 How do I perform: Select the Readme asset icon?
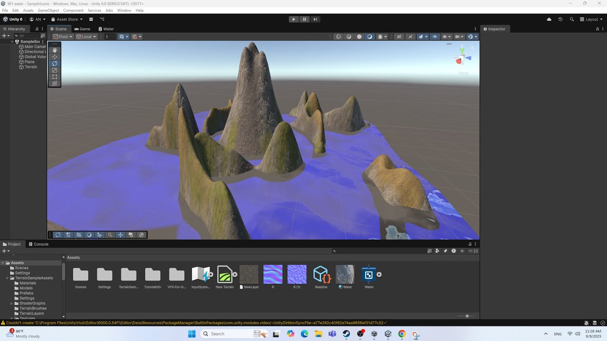coord(321,274)
